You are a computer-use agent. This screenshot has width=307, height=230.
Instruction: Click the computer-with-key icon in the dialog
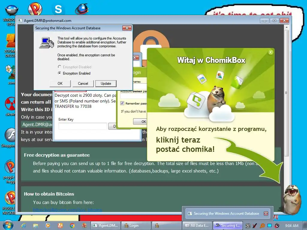(x=46, y=43)
